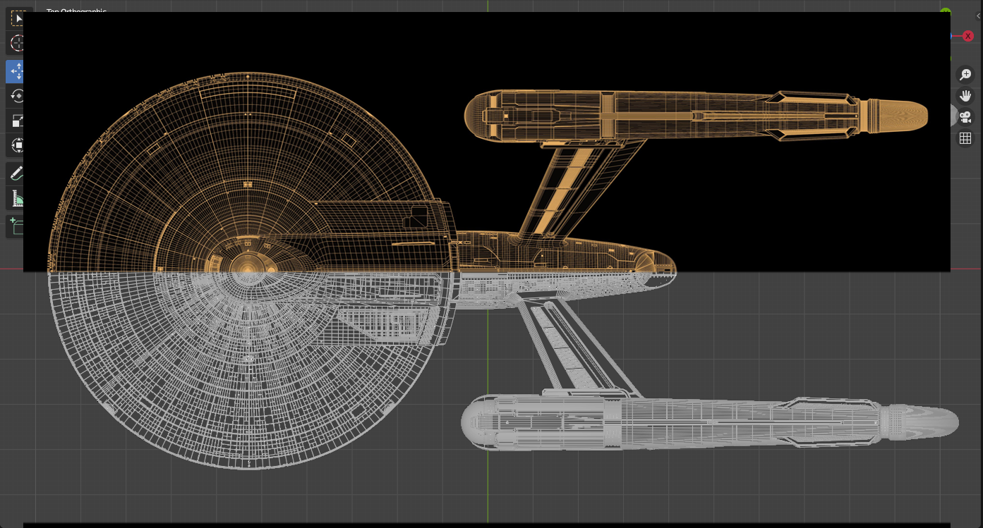Toggle the camera view button
983x528 pixels.
coord(965,117)
